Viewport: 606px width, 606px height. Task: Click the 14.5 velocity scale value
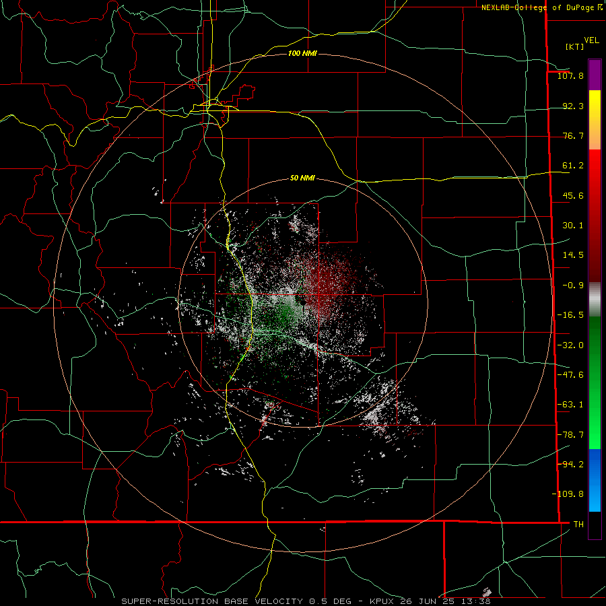point(573,255)
